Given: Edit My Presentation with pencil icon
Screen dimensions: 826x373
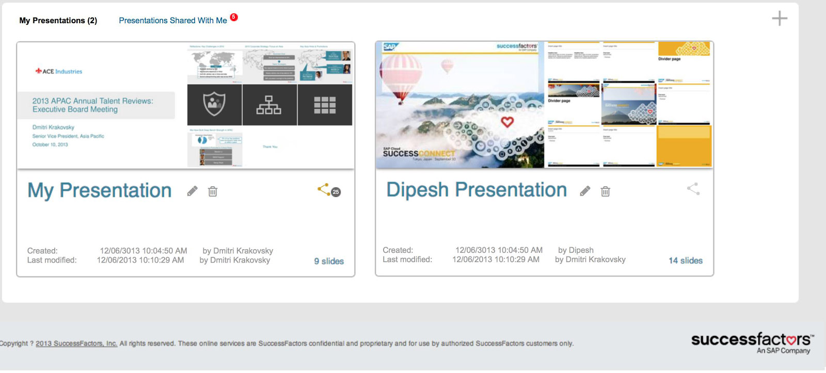Looking at the screenshot, I should [x=192, y=191].
